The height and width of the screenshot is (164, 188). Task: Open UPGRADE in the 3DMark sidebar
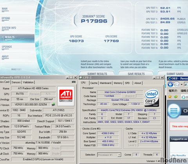pyautogui.click(x=7, y=47)
